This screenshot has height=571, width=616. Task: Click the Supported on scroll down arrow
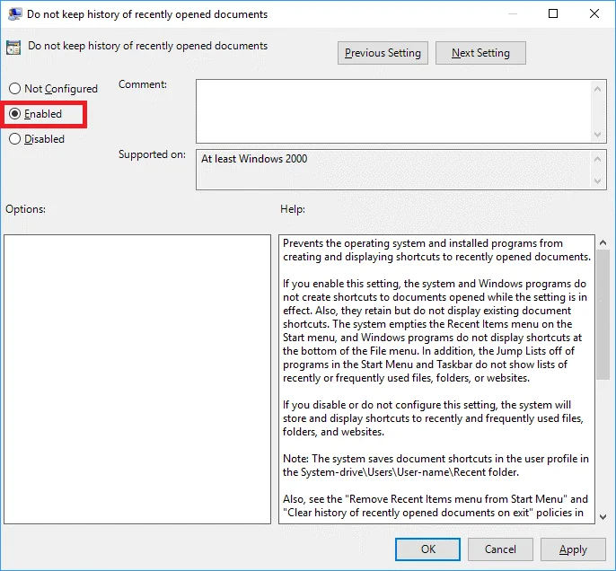coord(599,182)
